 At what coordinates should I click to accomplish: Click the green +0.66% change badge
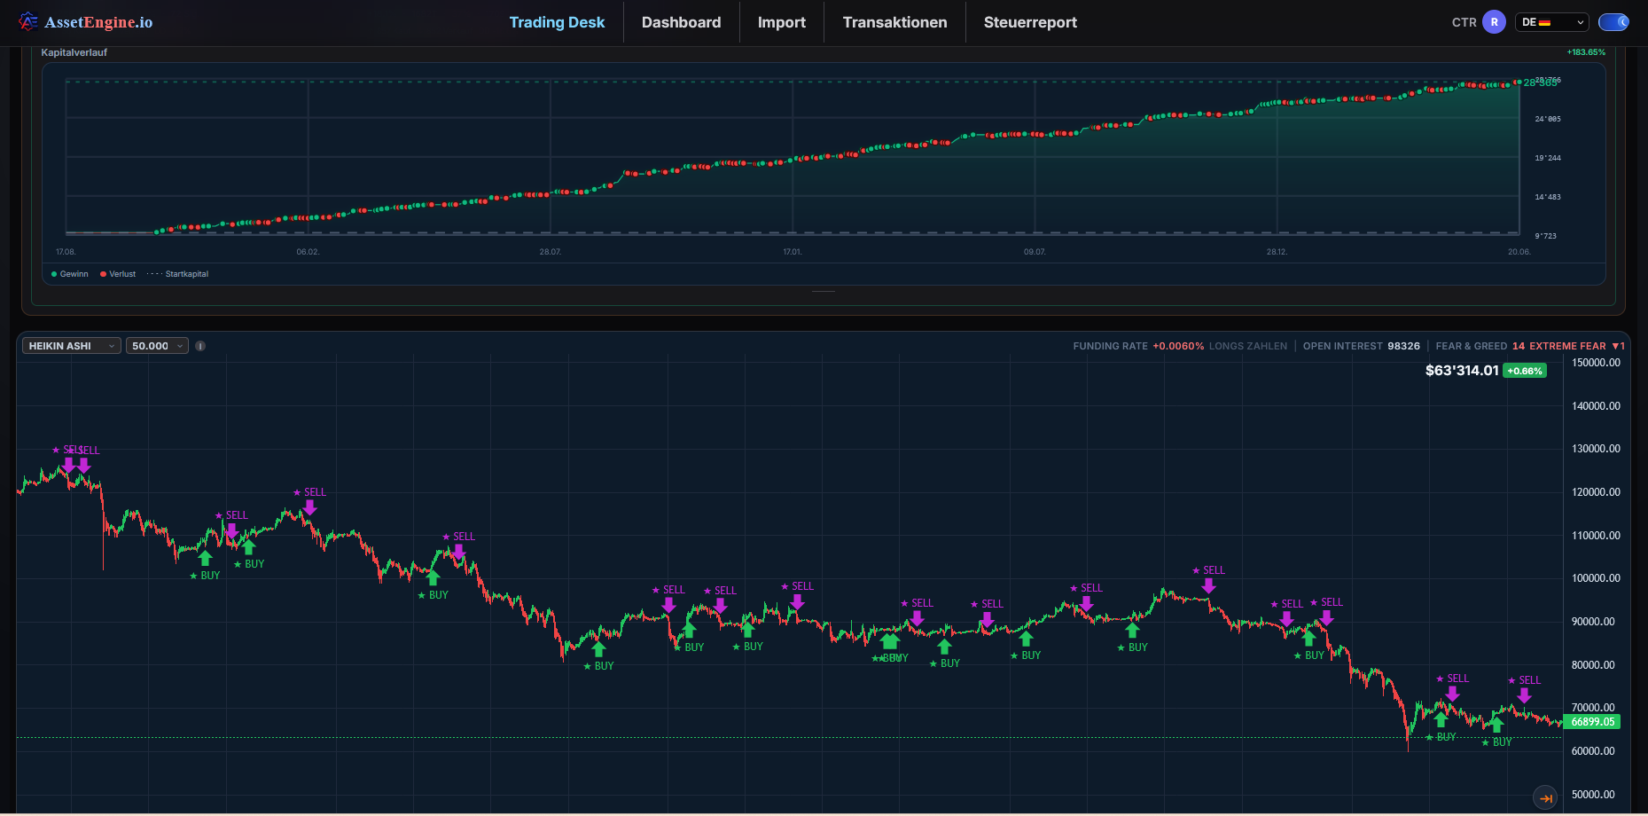click(1525, 371)
